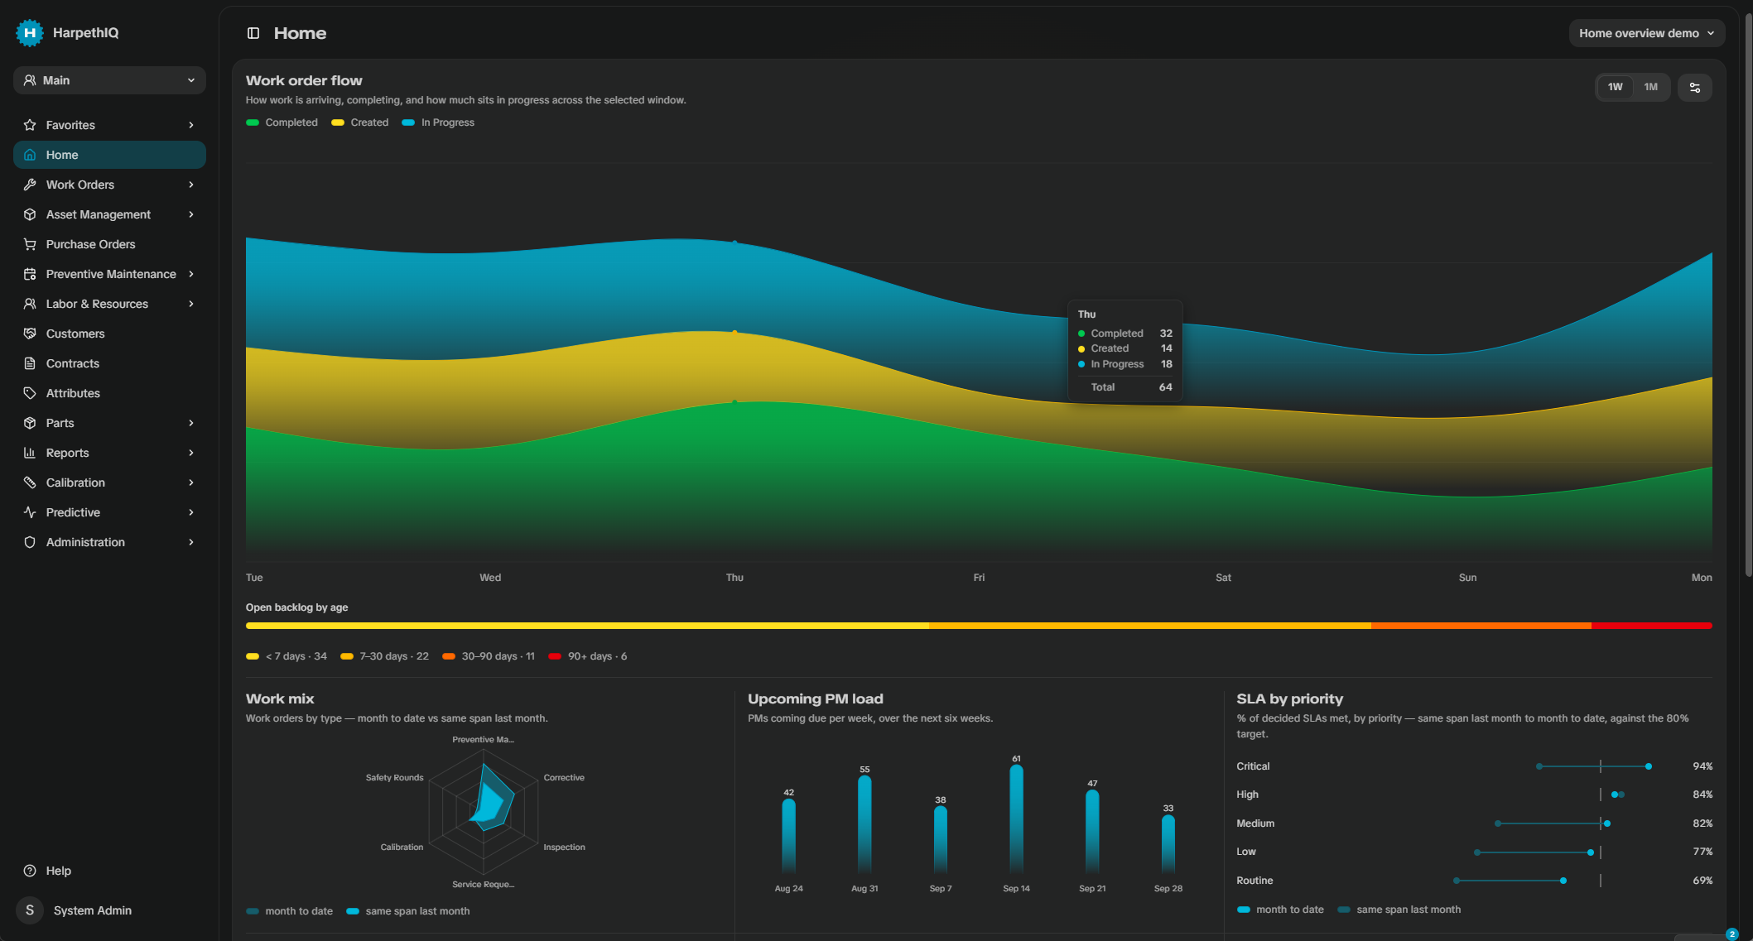
Task: Select the 1W time range
Action: click(x=1615, y=87)
